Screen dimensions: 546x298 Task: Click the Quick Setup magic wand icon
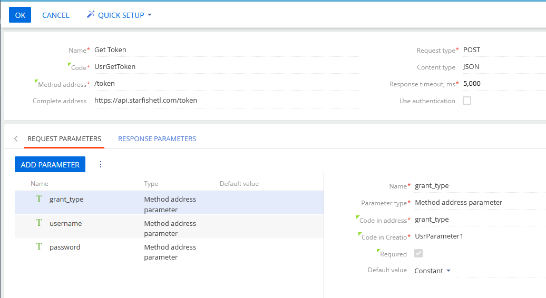(x=91, y=14)
